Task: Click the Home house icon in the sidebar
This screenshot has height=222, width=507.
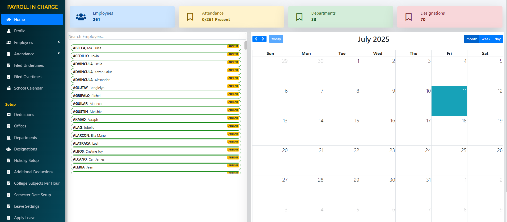Action: point(9,20)
